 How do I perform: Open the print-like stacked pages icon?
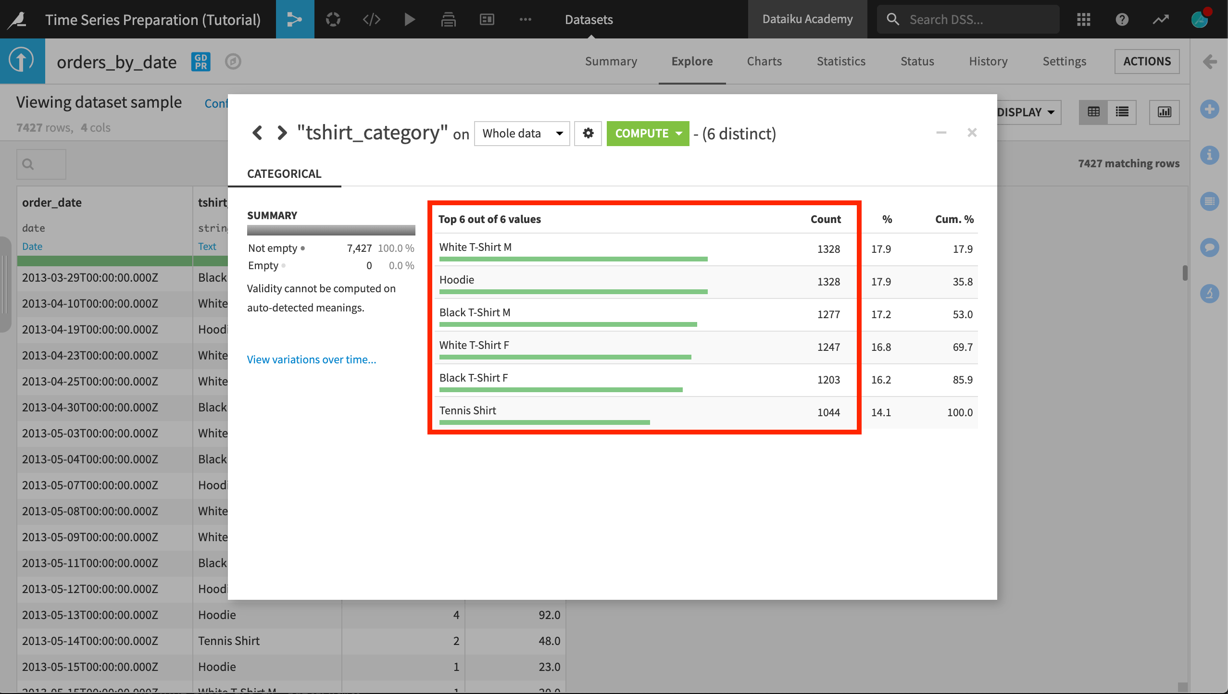[x=448, y=19]
